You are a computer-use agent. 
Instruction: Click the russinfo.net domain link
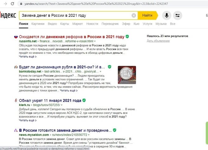tap(28, 41)
